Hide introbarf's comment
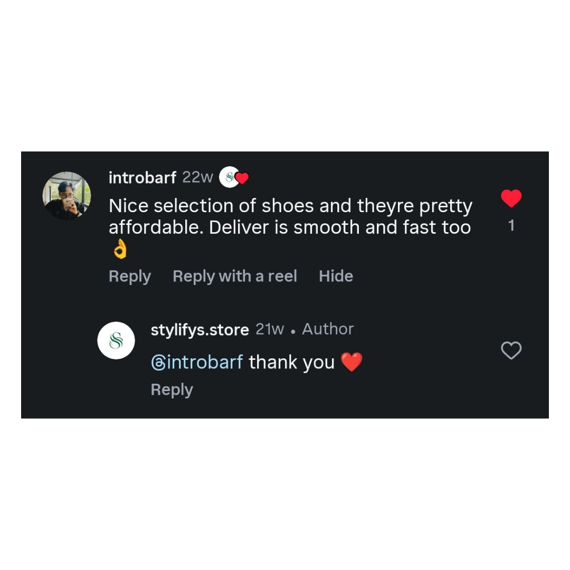 [x=336, y=276]
